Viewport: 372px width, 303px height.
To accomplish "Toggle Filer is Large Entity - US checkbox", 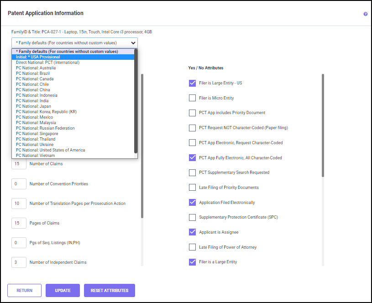I will click(x=192, y=83).
